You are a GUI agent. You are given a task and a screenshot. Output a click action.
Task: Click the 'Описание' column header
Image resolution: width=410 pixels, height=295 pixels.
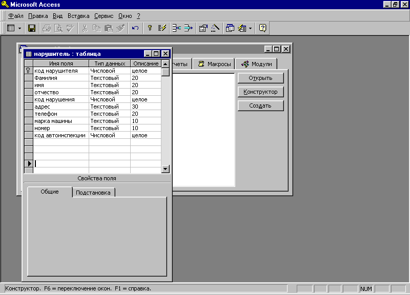point(146,64)
